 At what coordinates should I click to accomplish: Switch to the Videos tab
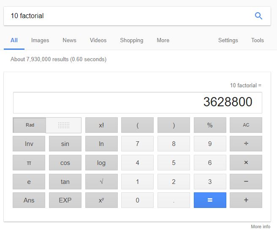pos(98,40)
